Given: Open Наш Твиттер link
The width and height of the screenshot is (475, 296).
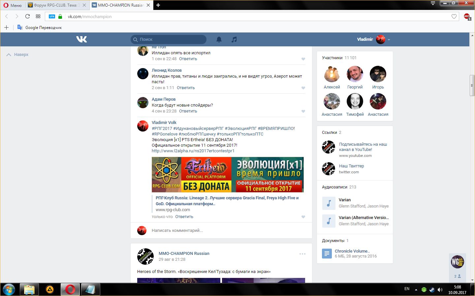Looking at the screenshot, I should coord(352,166).
